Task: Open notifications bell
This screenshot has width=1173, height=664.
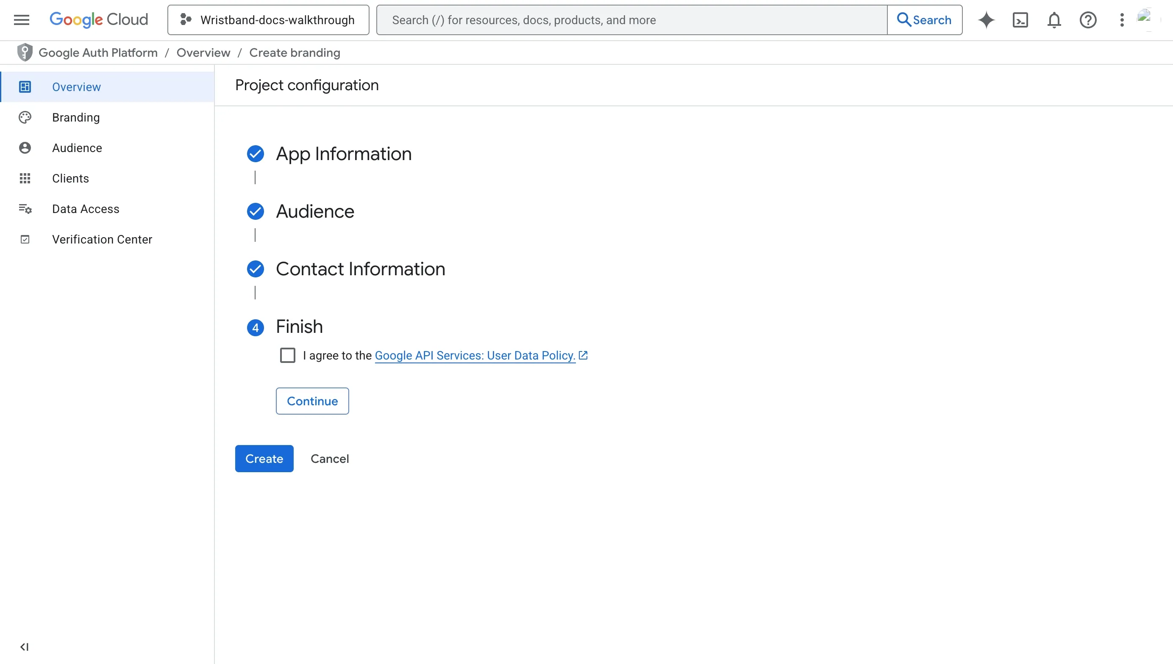Action: (1054, 20)
